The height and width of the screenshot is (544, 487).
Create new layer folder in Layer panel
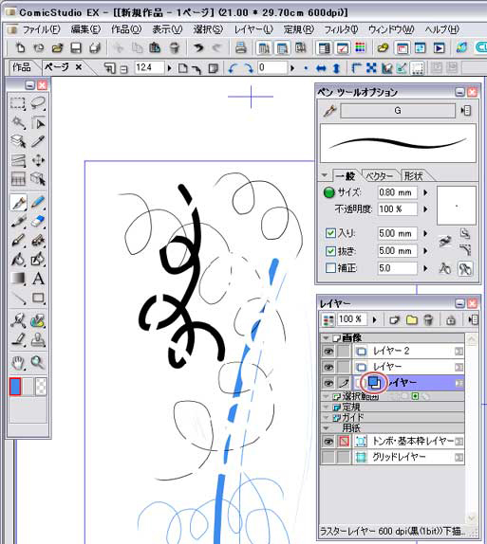click(412, 319)
